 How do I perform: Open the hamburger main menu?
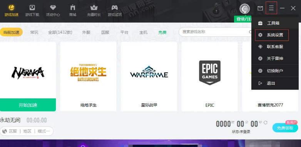click(271, 8)
